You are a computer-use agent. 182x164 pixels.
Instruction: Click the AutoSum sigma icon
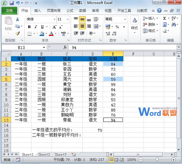point(165,18)
